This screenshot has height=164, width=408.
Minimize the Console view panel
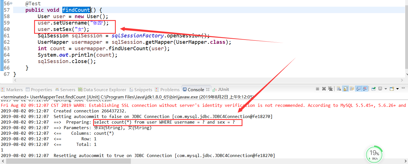tap(403, 88)
